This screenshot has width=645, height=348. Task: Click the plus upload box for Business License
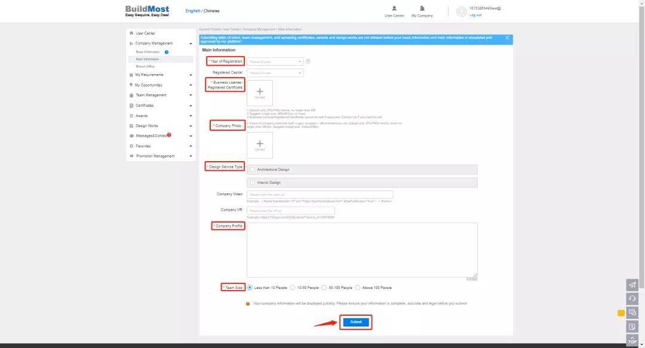pos(260,93)
